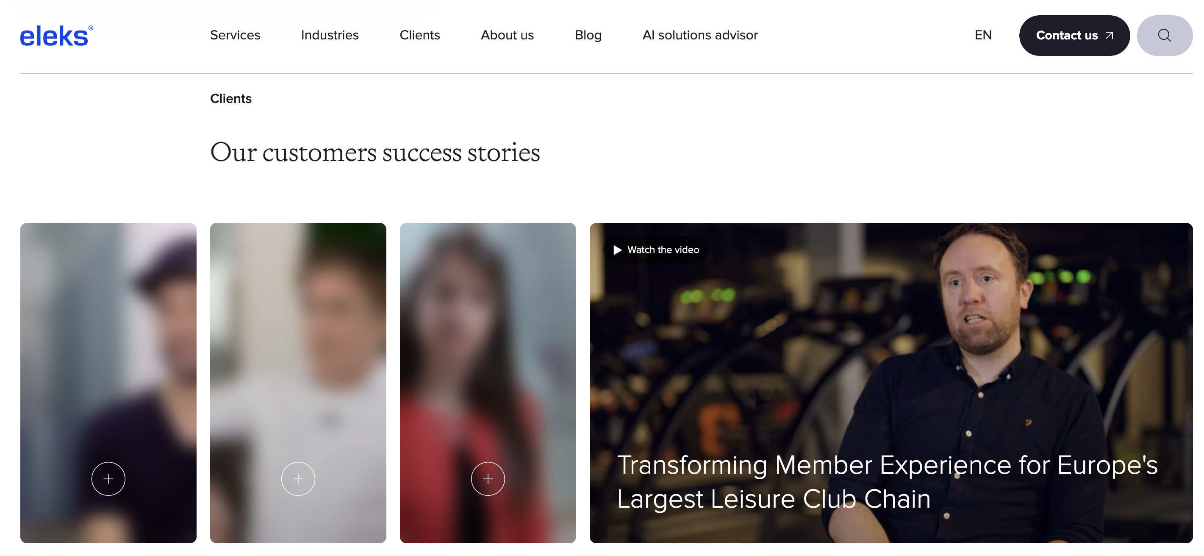The height and width of the screenshot is (556, 1204).
Task: Click plus icon on dark-shirt man card
Action: (x=108, y=478)
